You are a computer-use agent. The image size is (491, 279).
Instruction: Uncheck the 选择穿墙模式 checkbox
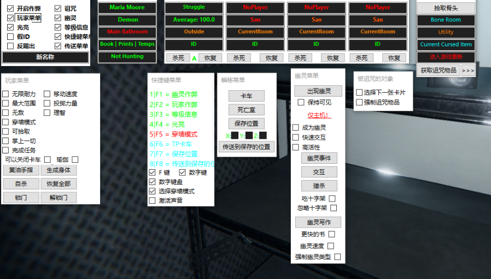[x=152, y=191]
